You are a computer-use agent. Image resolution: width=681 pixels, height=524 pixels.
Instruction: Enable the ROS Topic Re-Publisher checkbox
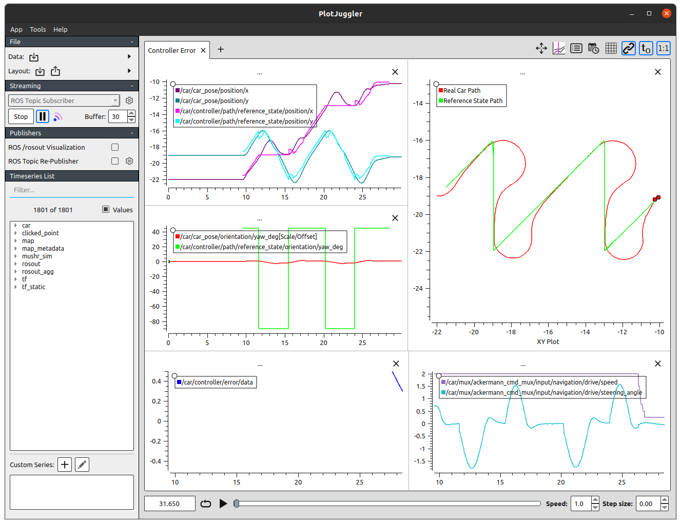114,160
